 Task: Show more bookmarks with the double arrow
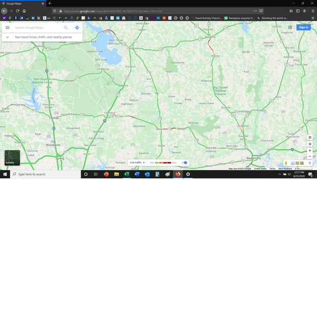point(313,18)
